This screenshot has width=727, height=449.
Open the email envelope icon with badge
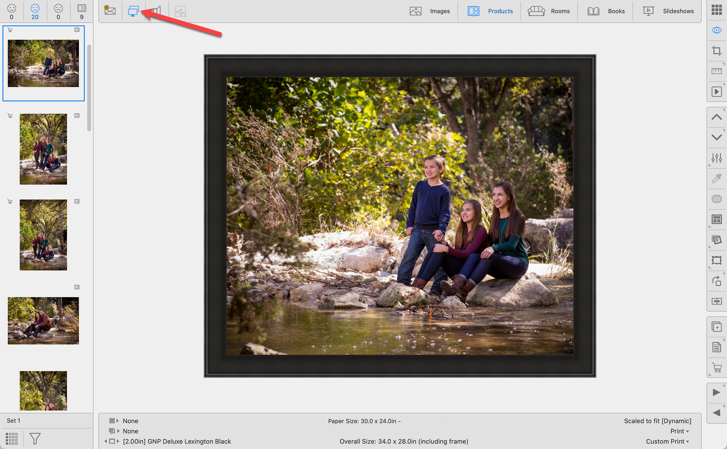(x=110, y=11)
